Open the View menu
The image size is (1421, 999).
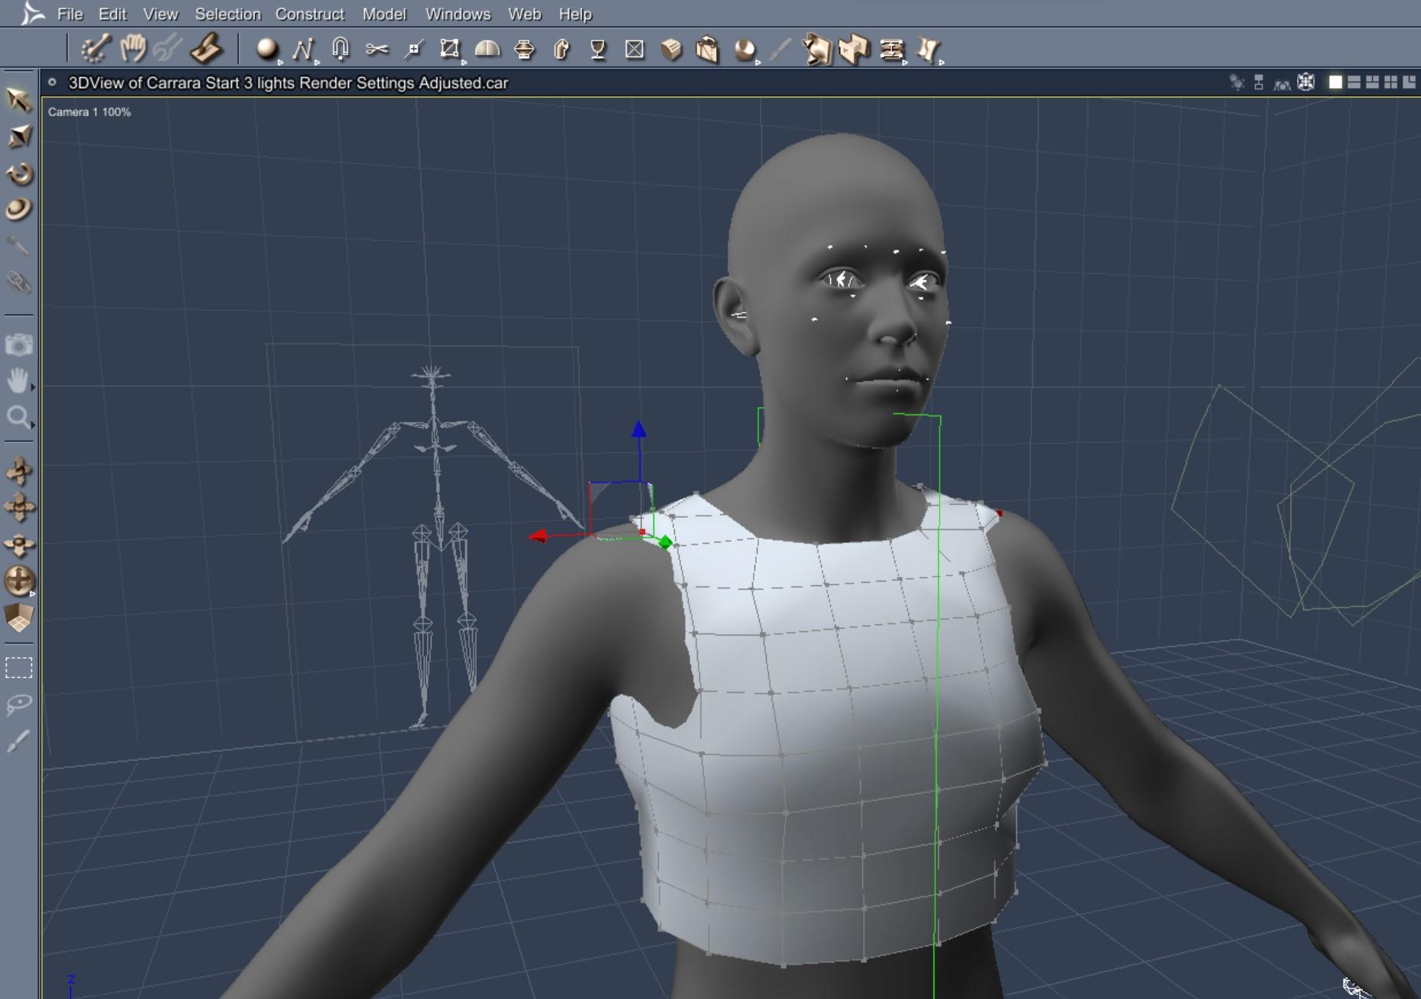[x=161, y=14]
